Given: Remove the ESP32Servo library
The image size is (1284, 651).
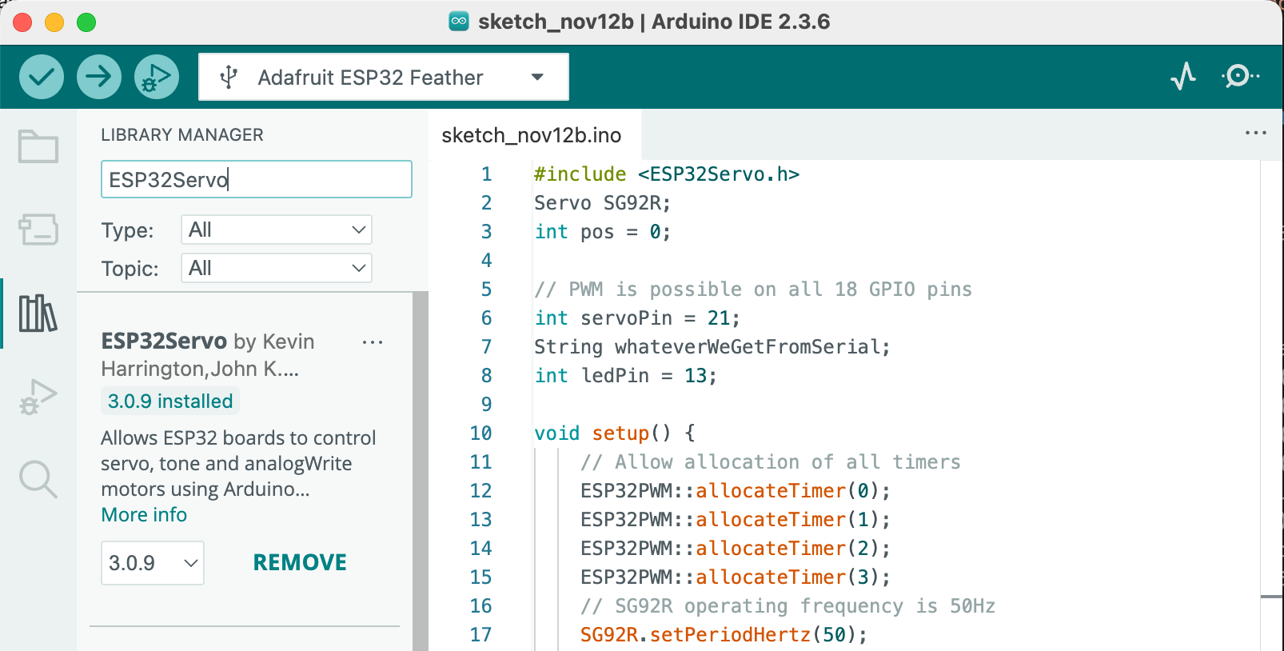Looking at the screenshot, I should click(300, 563).
